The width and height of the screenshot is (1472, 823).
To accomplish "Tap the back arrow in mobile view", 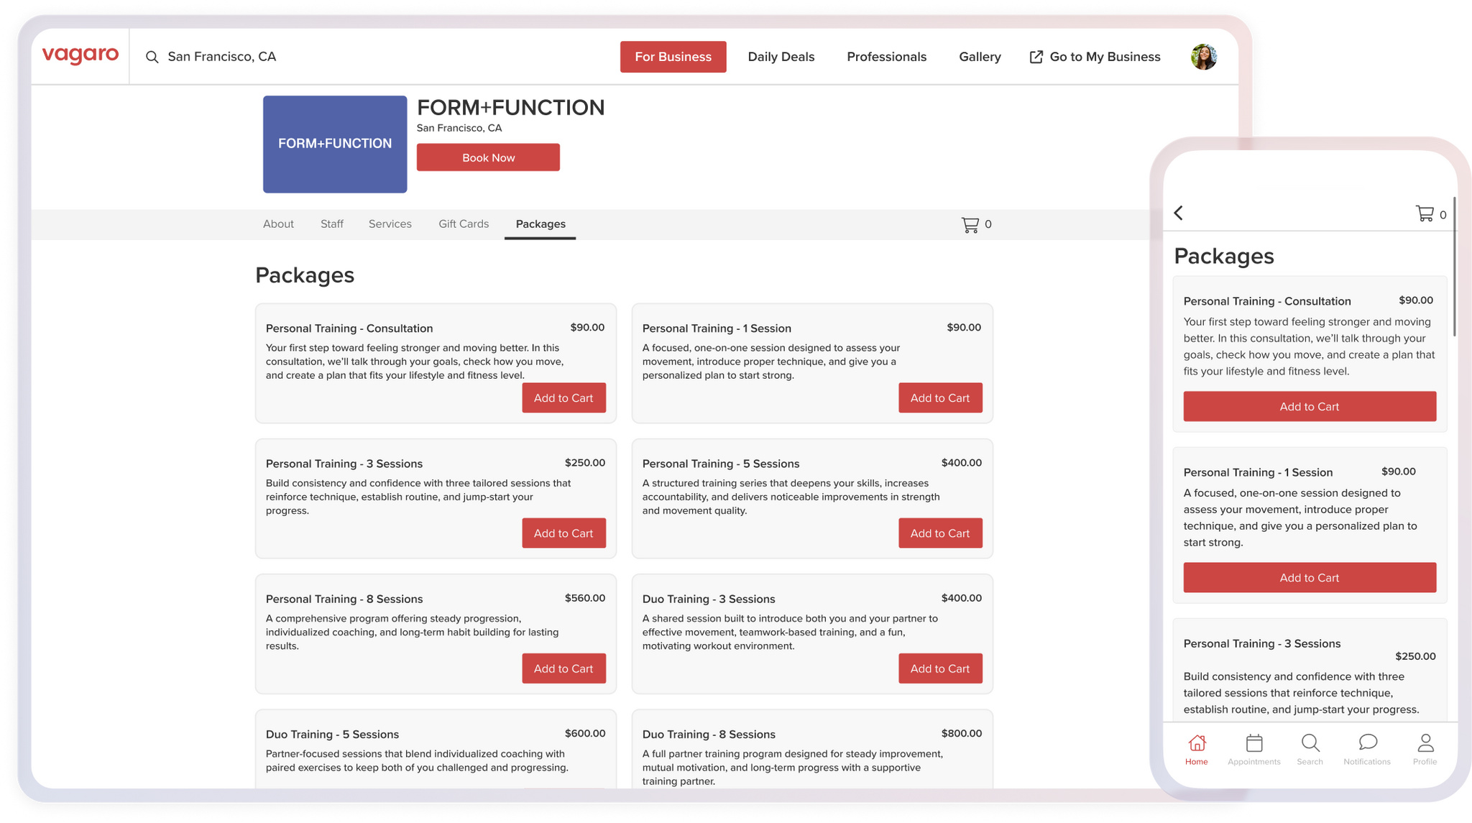I will (x=1179, y=213).
